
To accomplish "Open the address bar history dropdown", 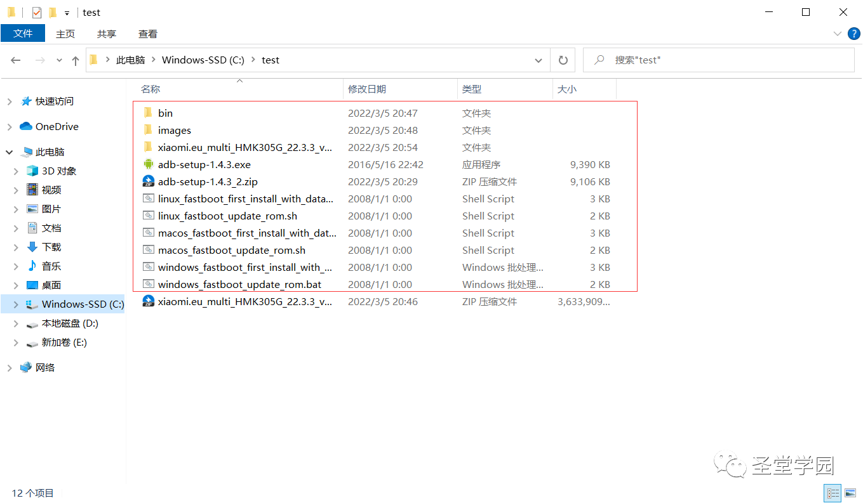I will (x=539, y=60).
